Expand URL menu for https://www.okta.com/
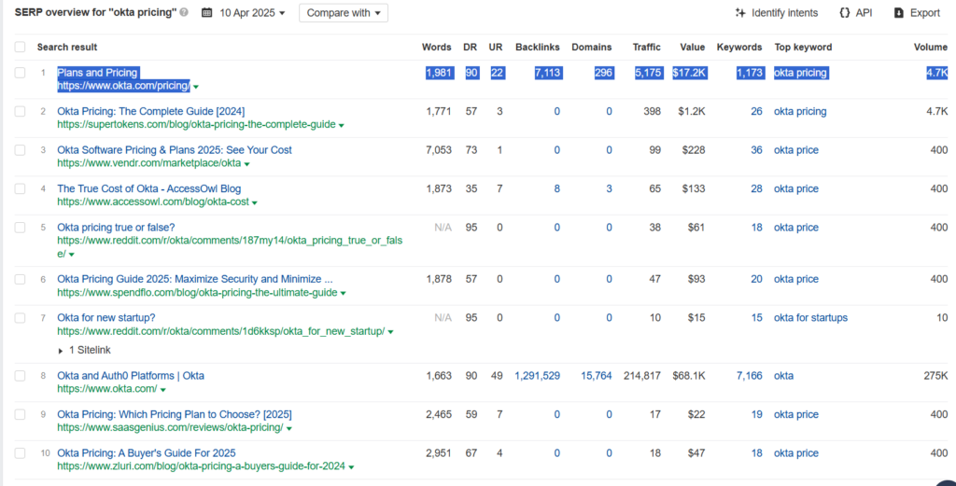Image resolution: width=956 pixels, height=486 pixels. click(162, 390)
